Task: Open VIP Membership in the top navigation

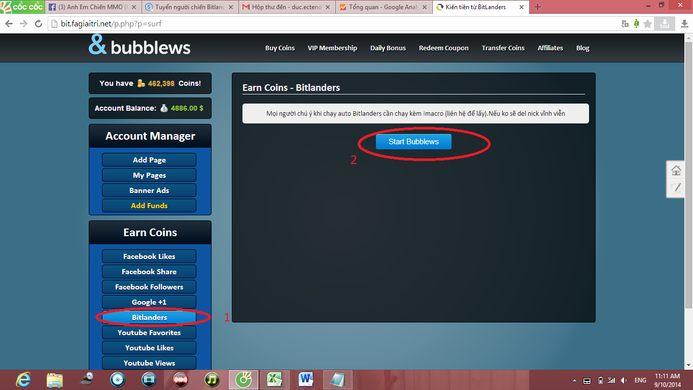Action: (332, 48)
